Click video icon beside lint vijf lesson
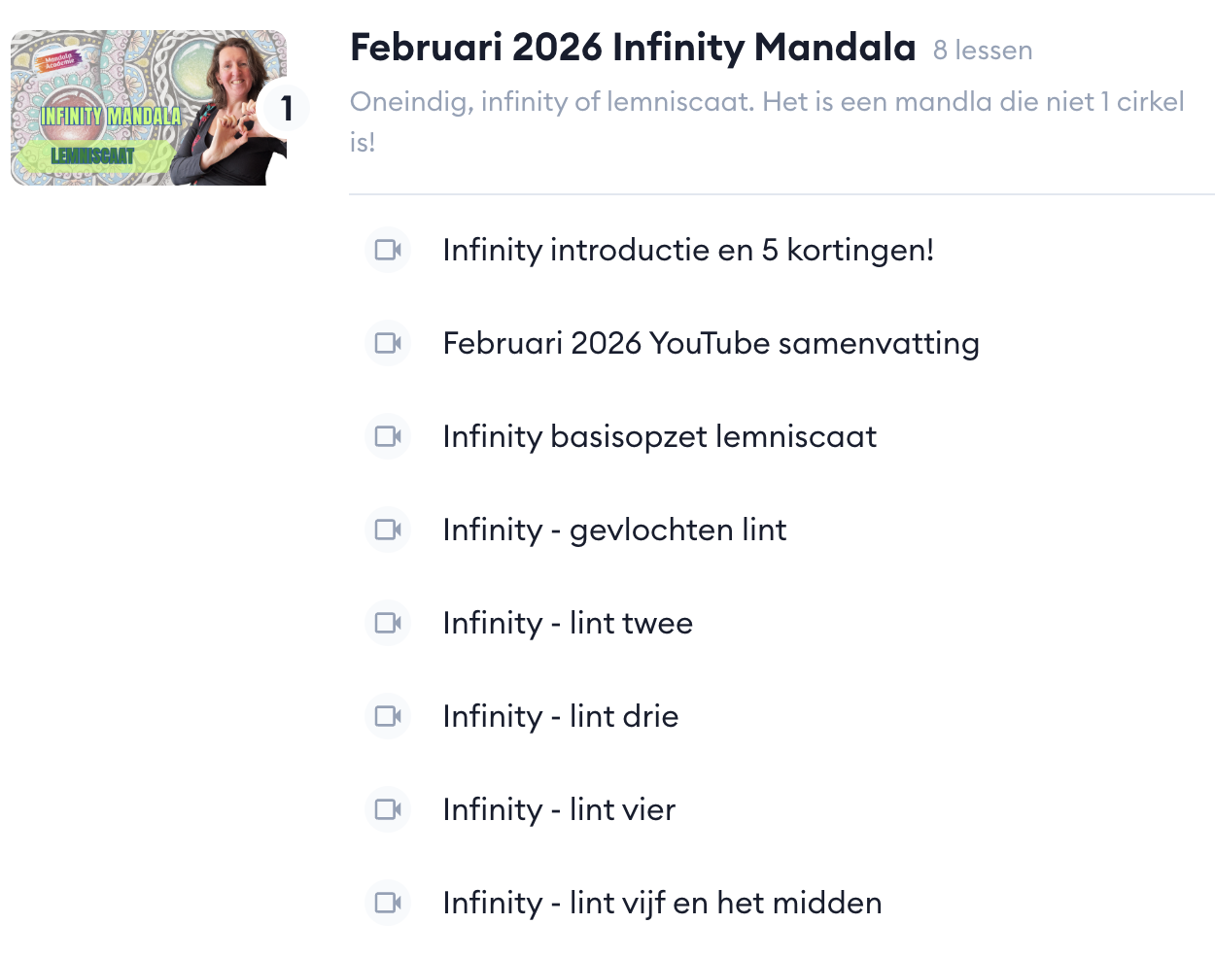 388,903
